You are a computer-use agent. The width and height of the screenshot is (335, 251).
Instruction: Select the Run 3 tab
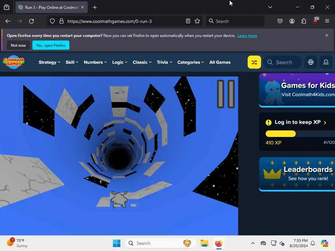[x=51, y=7]
